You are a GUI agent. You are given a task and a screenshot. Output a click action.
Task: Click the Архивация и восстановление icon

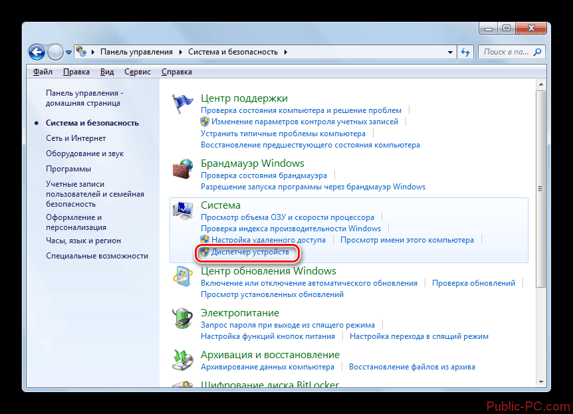pyautogui.click(x=182, y=360)
